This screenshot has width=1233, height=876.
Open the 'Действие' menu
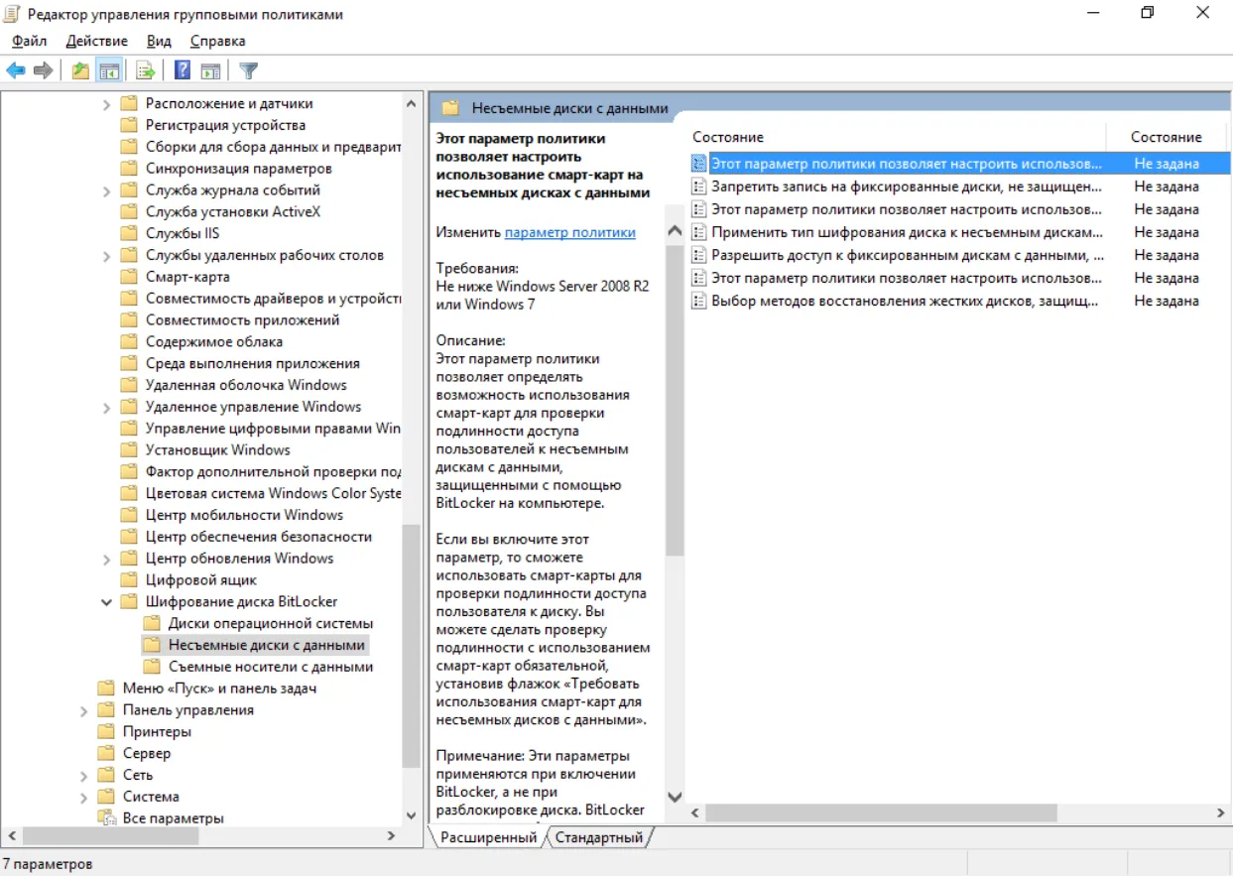pos(97,41)
